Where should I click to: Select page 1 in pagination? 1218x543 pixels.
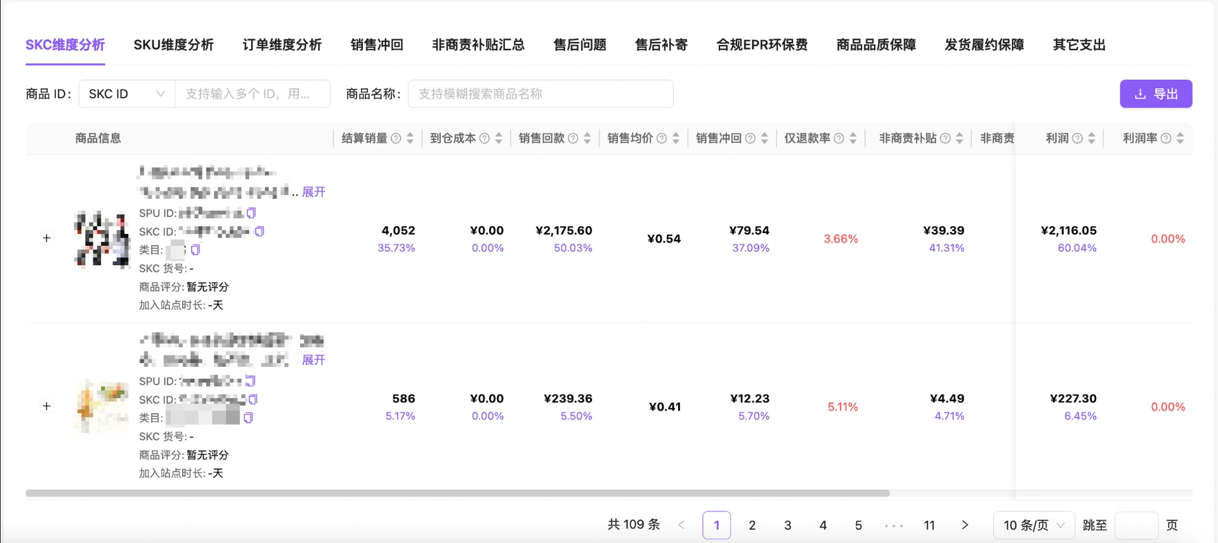point(717,525)
